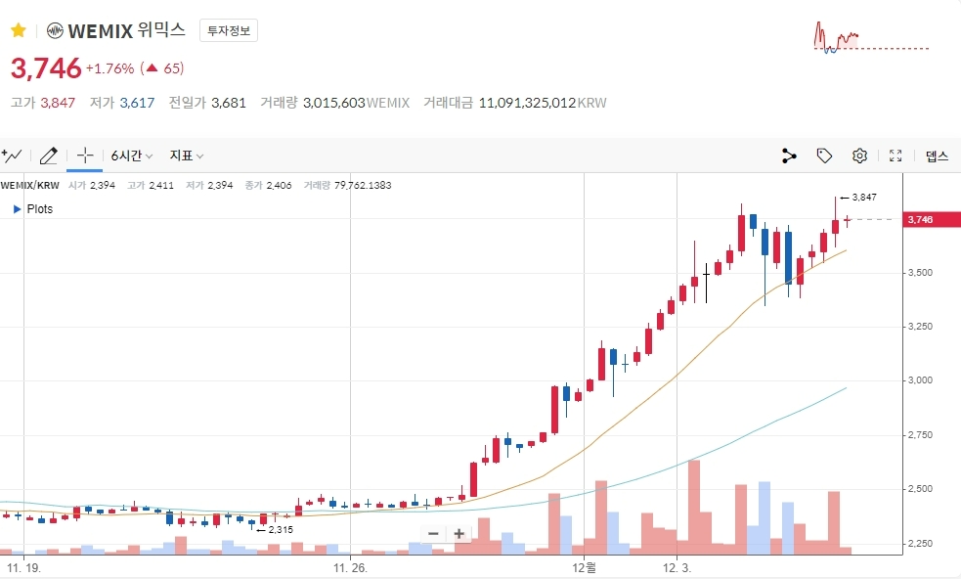Screen dimensions: 961x579
Task: Open the 투자정보 investment info button
Action: pyautogui.click(x=229, y=30)
